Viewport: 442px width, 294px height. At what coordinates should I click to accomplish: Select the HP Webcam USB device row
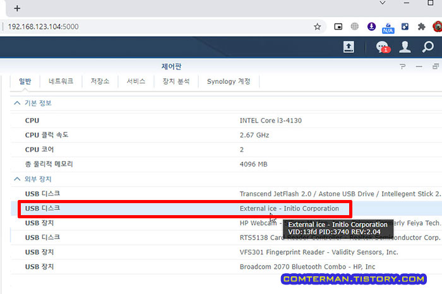[226, 223]
